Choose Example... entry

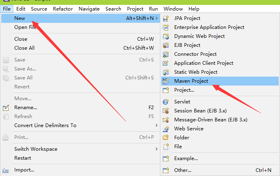[x=220, y=158]
